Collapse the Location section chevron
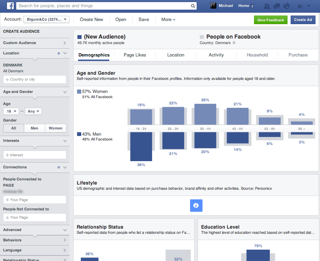This screenshot has width=320, height=261. 65,53
